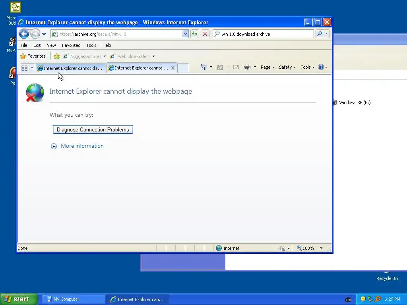This screenshot has width=407, height=305.
Task: Click Diagnose Connection Problems button
Action: click(93, 129)
